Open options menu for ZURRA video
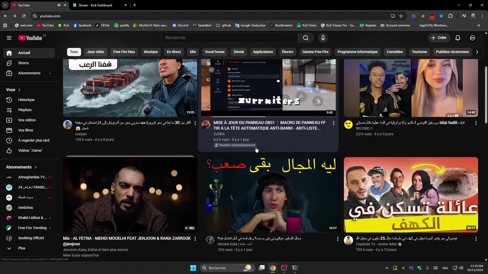The height and width of the screenshot is (274, 488). 334,123
